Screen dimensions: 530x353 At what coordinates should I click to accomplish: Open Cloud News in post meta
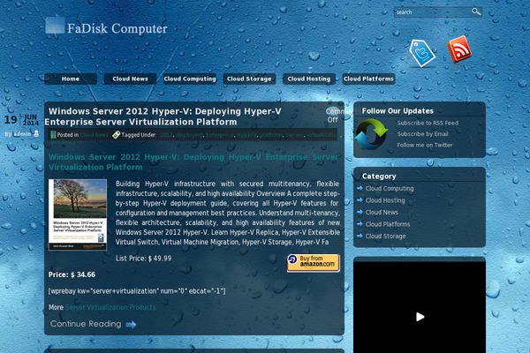tap(94, 135)
